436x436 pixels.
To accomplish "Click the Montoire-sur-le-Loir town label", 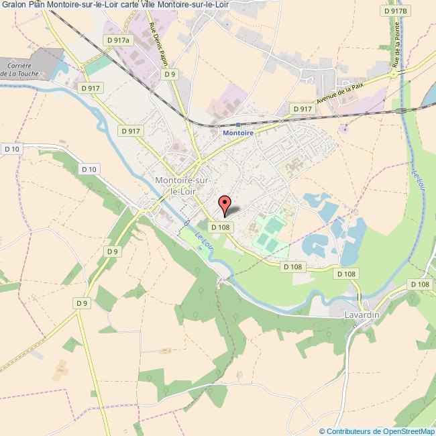I will (183, 186).
